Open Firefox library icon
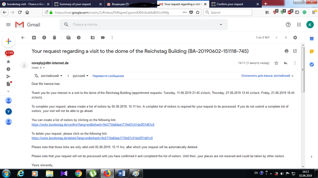The width and height of the screenshot is (318, 178). pos(267,12)
